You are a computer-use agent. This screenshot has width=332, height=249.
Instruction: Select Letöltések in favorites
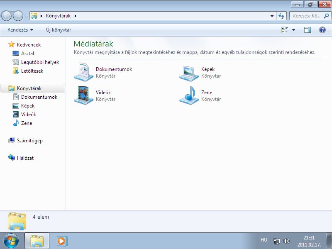click(x=32, y=71)
